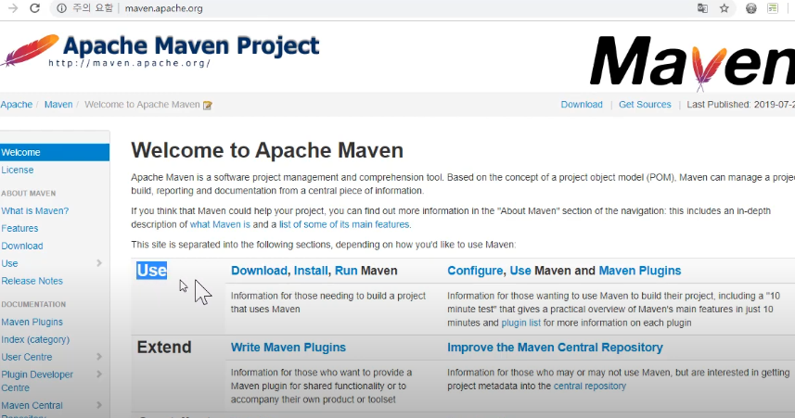Open Release Notes in the sidebar
Image resolution: width=795 pixels, height=418 pixels.
[x=32, y=281]
